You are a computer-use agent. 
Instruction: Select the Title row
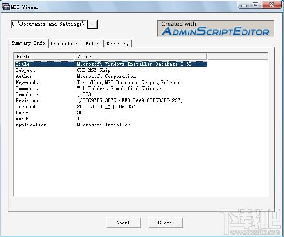(111, 64)
